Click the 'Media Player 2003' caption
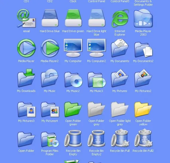170x163 pixels. 143,33
